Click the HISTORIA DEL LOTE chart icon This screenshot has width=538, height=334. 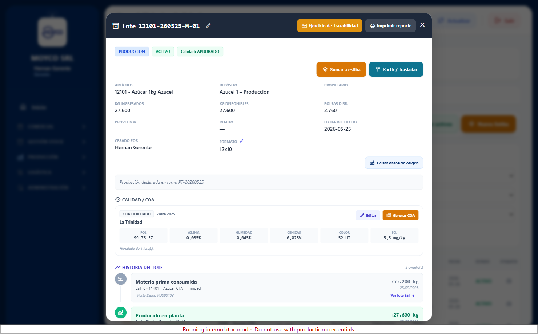(117, 267)
